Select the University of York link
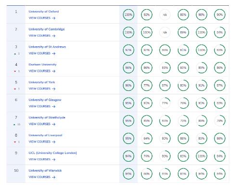The width and height of the screenshot is (239, 192). [42, 82]
